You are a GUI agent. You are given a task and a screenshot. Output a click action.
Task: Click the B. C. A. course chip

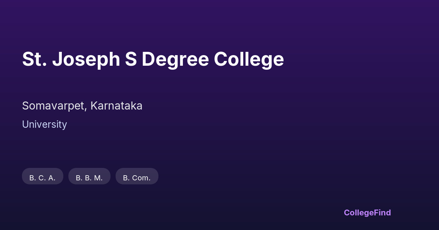click(42, 177)
